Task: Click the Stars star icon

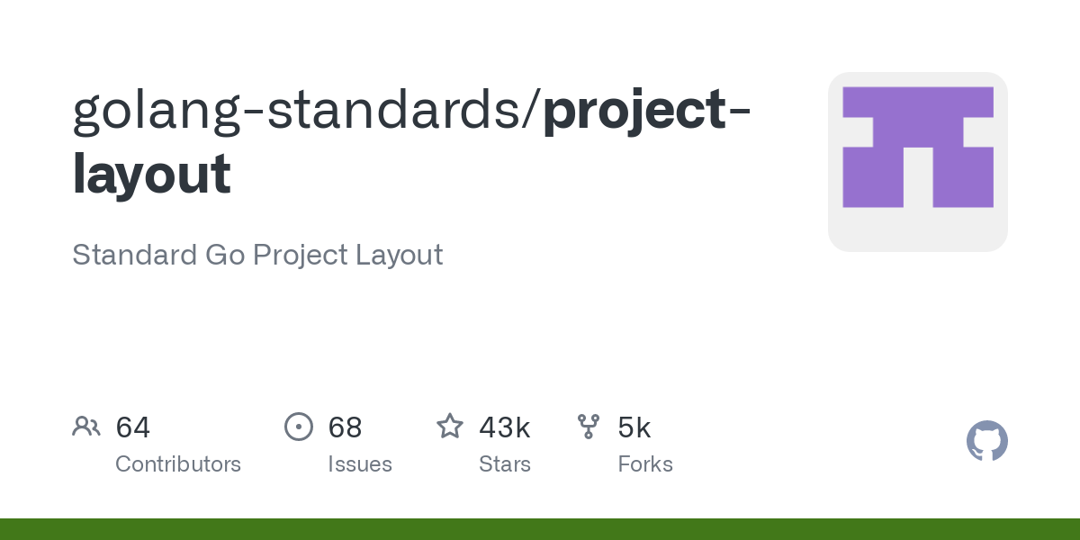Action: coord(449,427)
